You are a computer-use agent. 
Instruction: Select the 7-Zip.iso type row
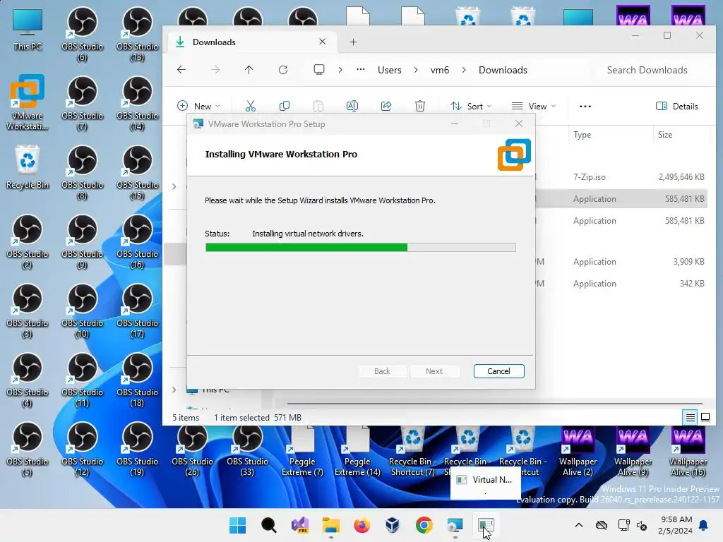tap(590, 177)
